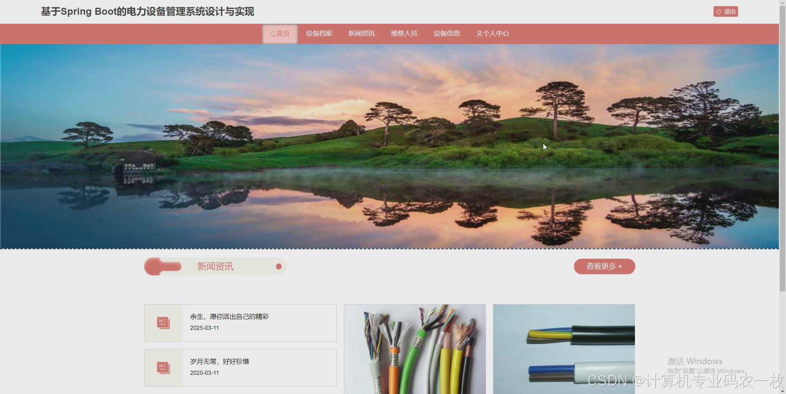Click the news icon beside 岁月无常，好好珍惜

(163, 367)
